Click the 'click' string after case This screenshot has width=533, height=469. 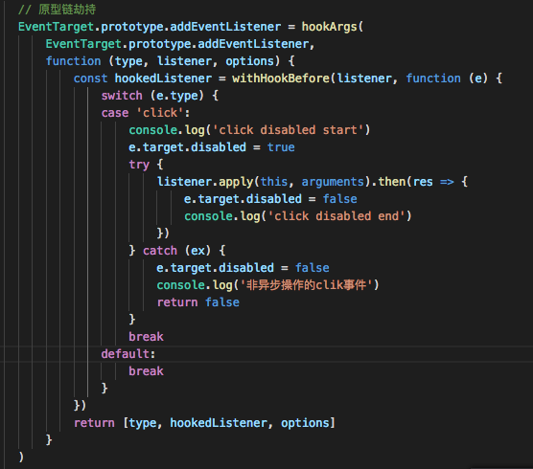point(160,113)
